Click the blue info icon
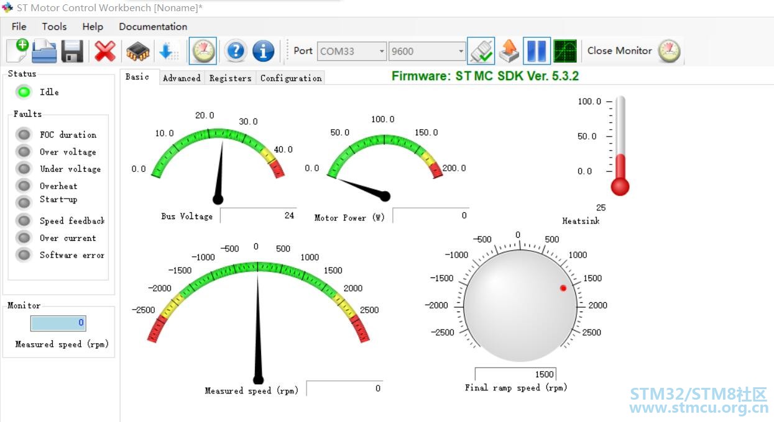The width and height of the screenshot is (774, 422). 263,51
